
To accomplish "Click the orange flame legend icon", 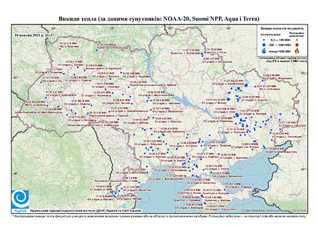I will (x=297, y=51).
